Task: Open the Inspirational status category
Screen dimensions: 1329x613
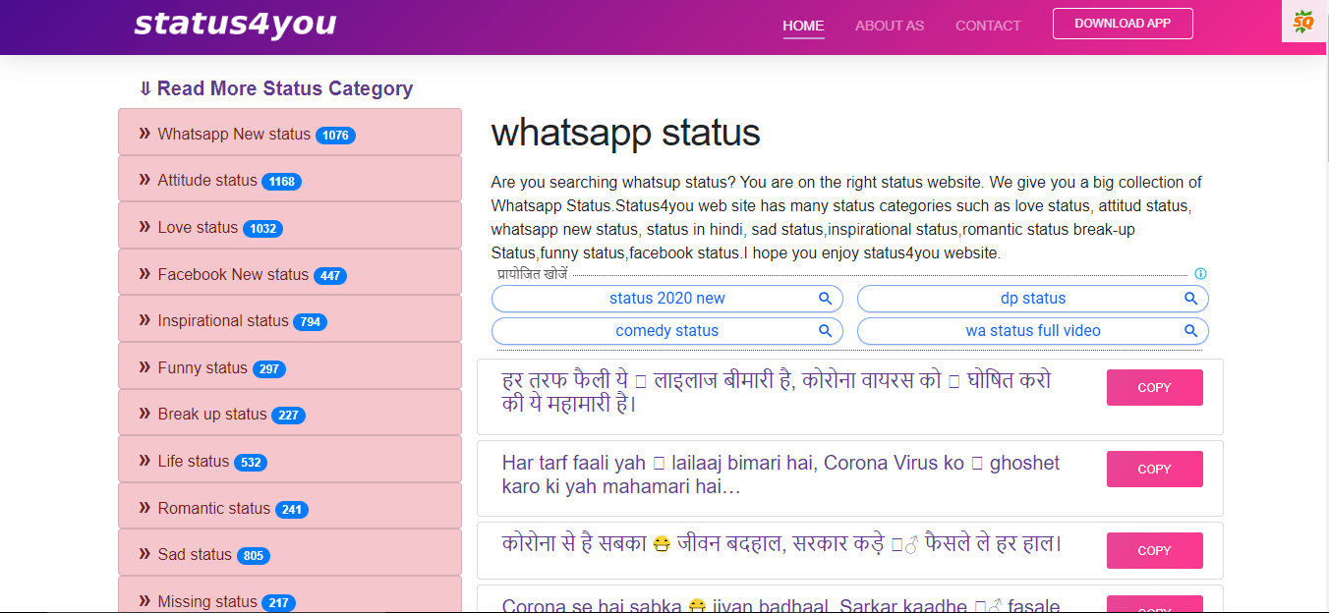Action: [x=290, y=319]
